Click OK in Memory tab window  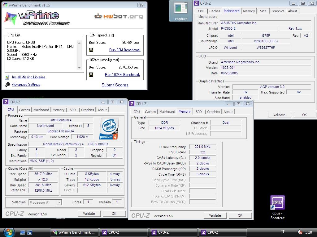tap(240, 215)
